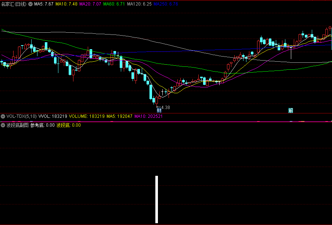Expand the 名家汇 main chart indicator dropdown
The height and width of the screenshot is (225, 332).
coord(30,4)
